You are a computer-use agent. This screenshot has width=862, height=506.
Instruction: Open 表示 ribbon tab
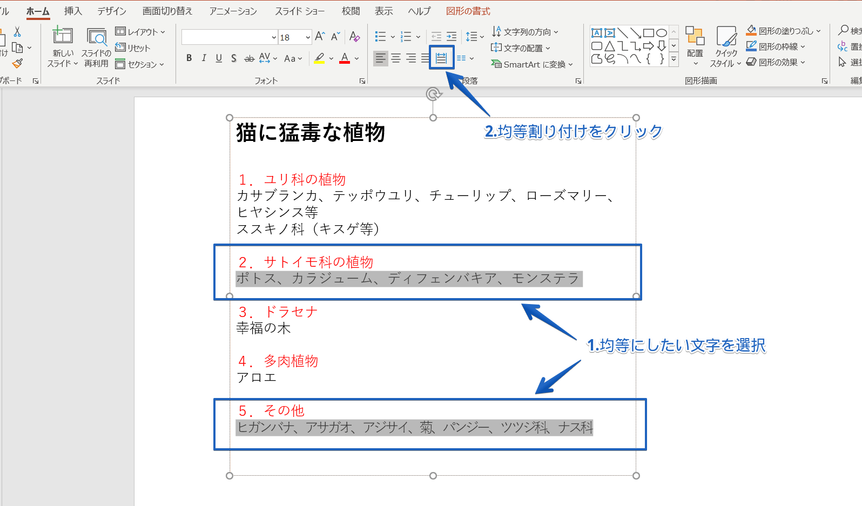[x=384, y=11]
